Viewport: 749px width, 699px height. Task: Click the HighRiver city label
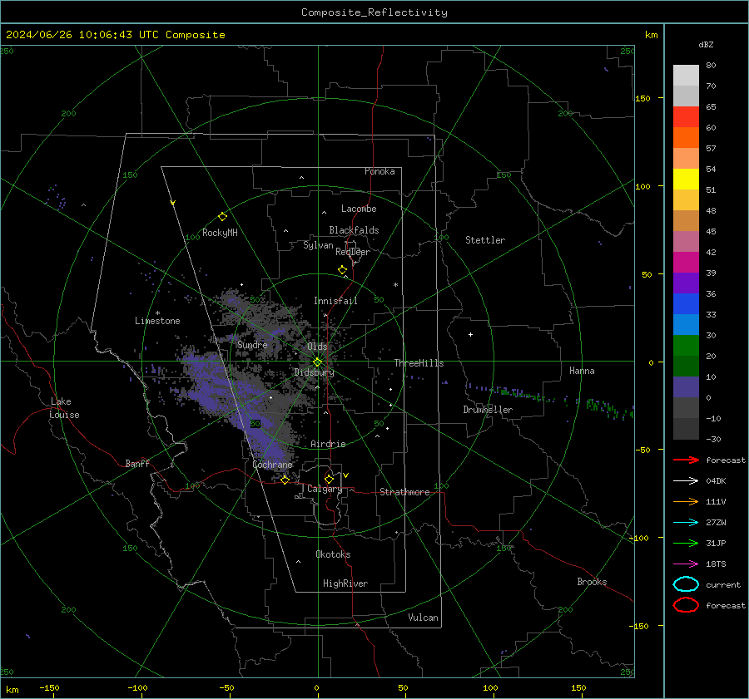pos(345,583)
